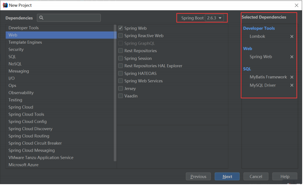Uncheck the Spring Web checkbox
This screenshot has width=303, height=185.
click(x=120, y=28)
